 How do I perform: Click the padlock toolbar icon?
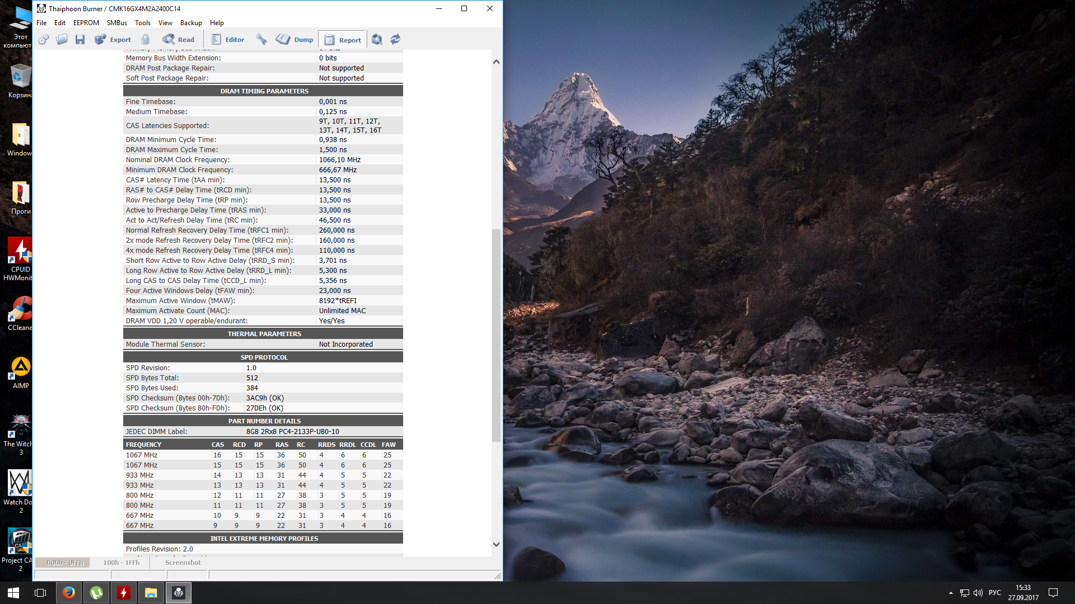(x=146, y=40)
